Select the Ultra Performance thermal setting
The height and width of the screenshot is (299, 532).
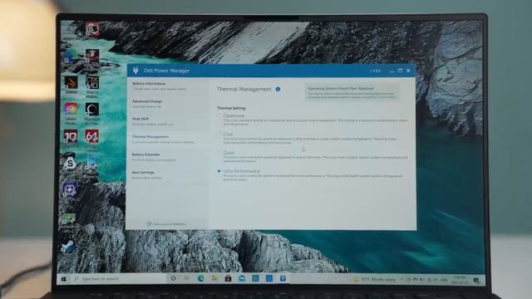pyautogui.click(x=219, y=171)
